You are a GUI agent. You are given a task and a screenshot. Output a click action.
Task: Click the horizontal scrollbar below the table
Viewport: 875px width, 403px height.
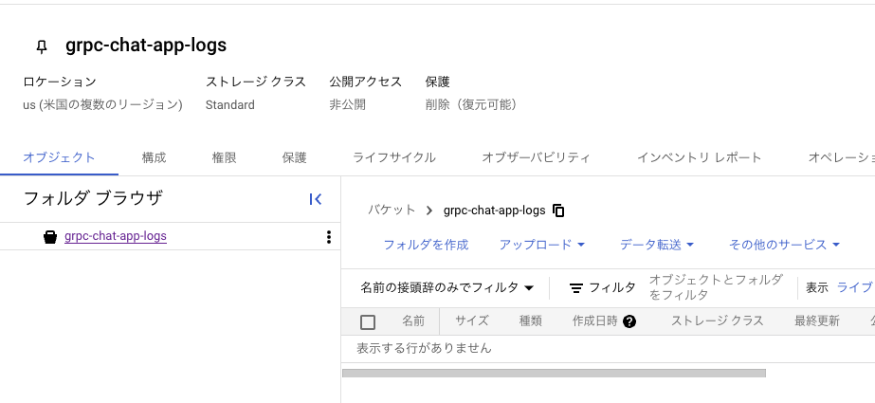pyautogui.click(x=554, y=373)
